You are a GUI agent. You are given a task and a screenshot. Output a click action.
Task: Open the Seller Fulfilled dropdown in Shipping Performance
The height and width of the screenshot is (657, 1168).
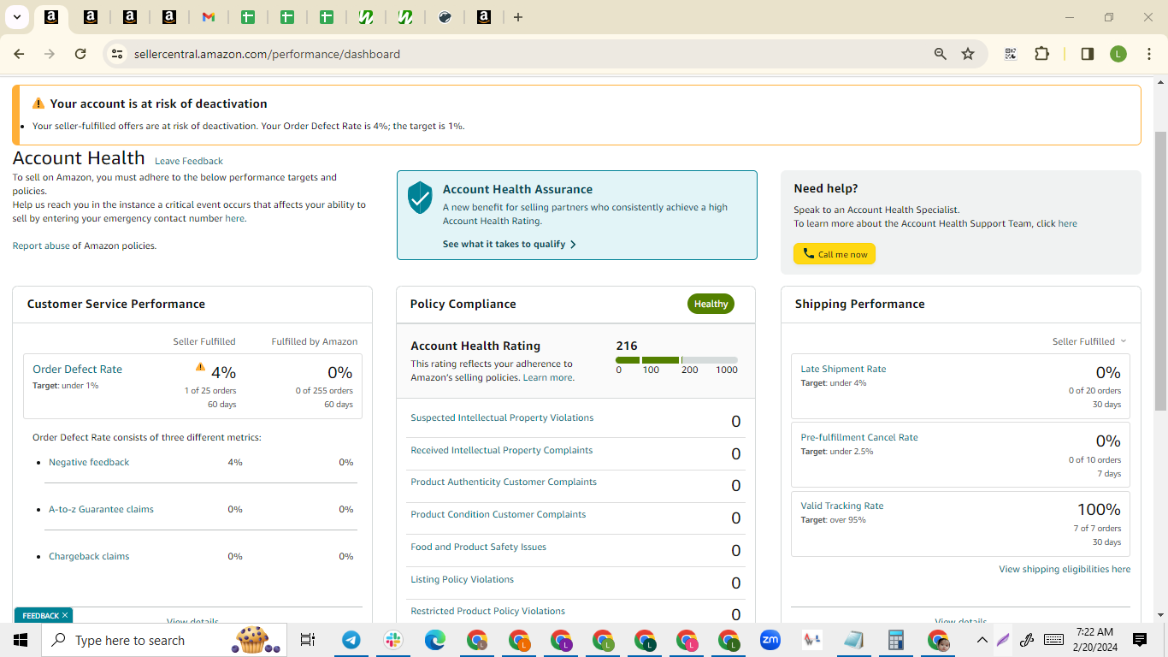click(1089, 341)
